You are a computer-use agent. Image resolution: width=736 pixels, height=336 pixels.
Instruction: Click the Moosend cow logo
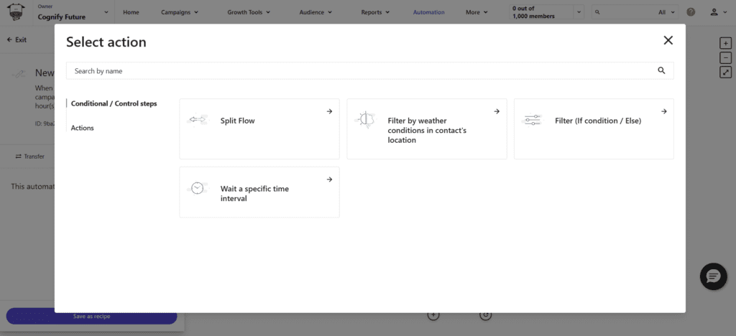tap(17, 13)
